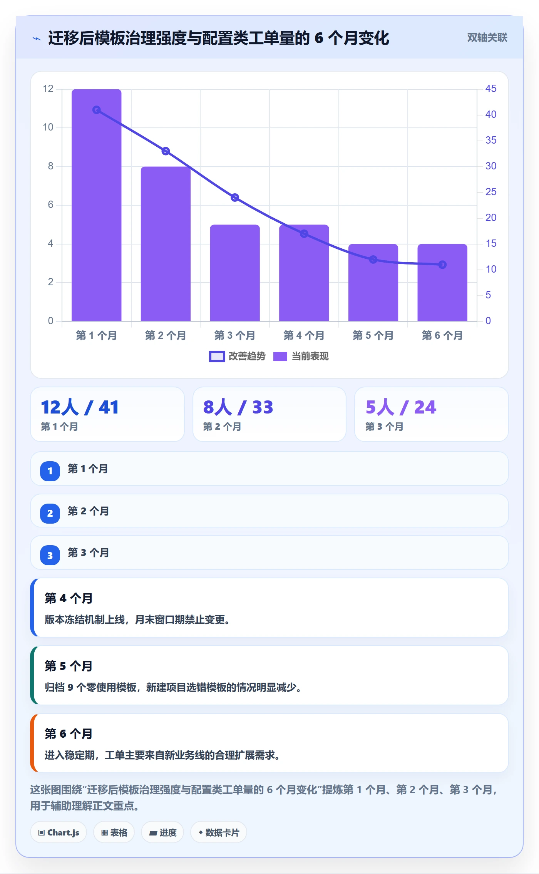Viewport: 539px width, 874px height.
Task: Click the Chart.js chip square icon
Action: [x=42, y=833]
